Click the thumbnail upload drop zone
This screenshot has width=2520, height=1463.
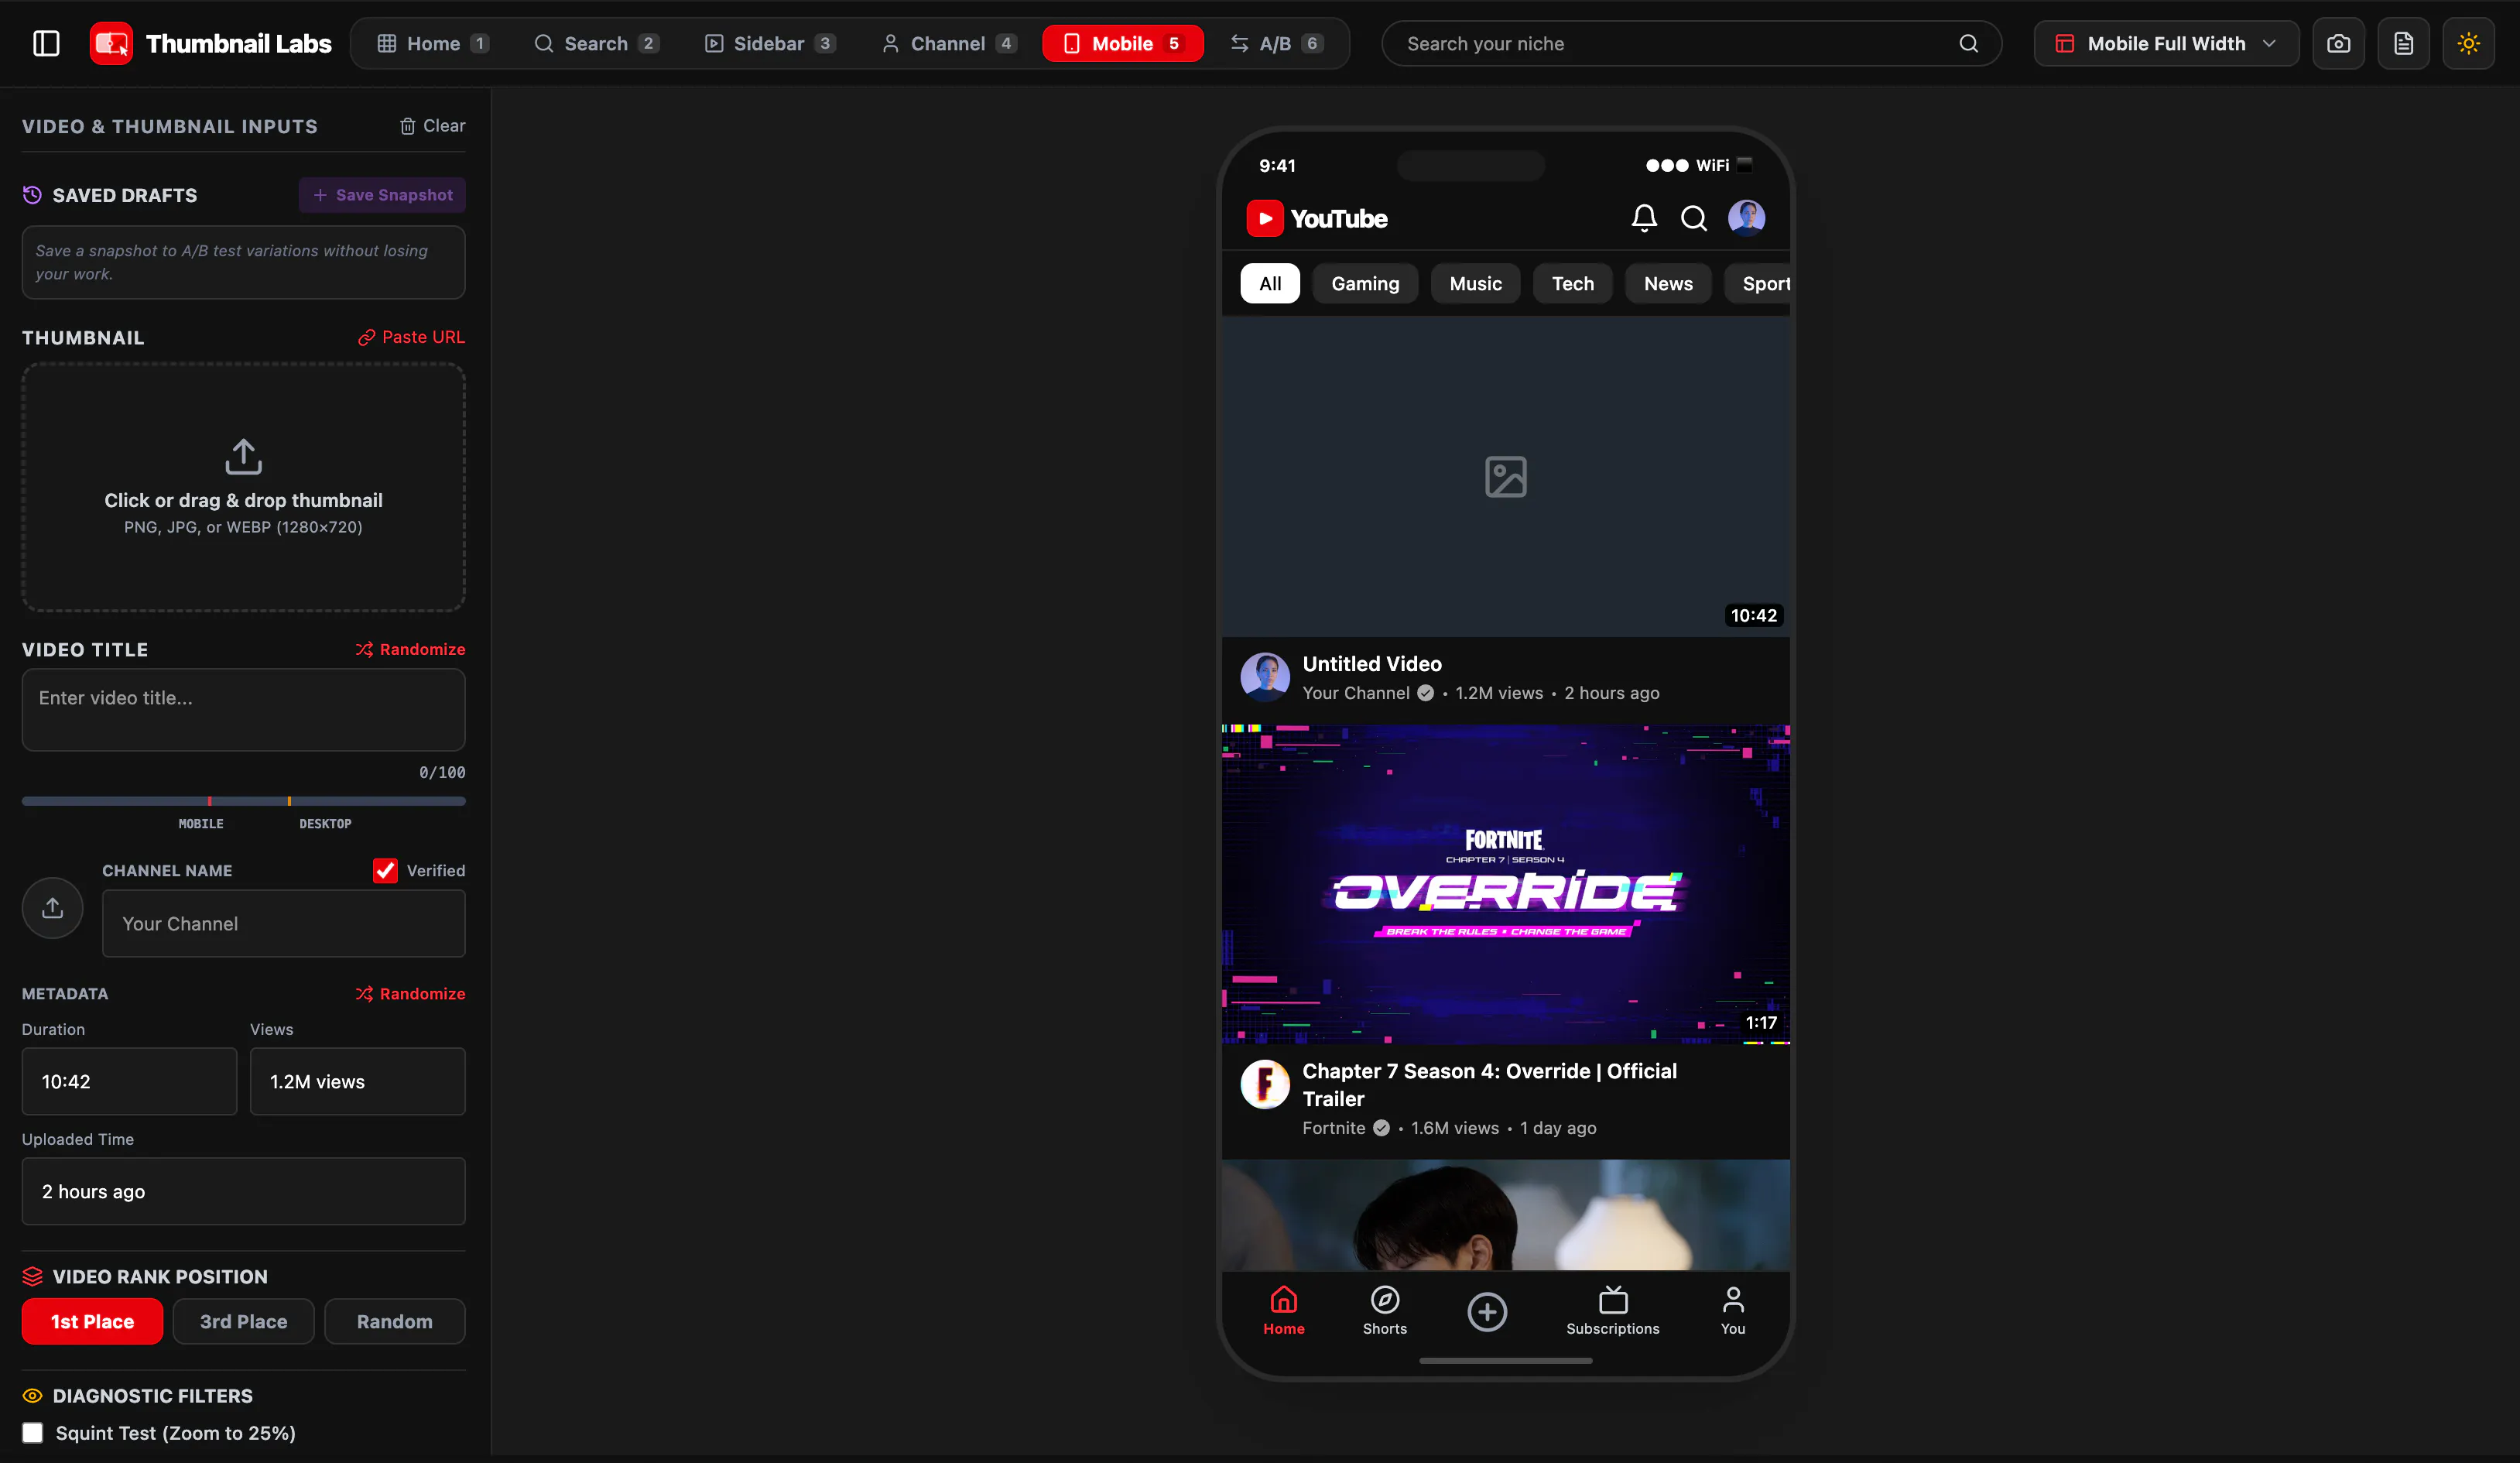pyautogui.click(x=243, y=487)
